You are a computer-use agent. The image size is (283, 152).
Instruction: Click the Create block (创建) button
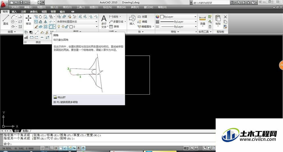pyautogui.click(x=142, y=17)
